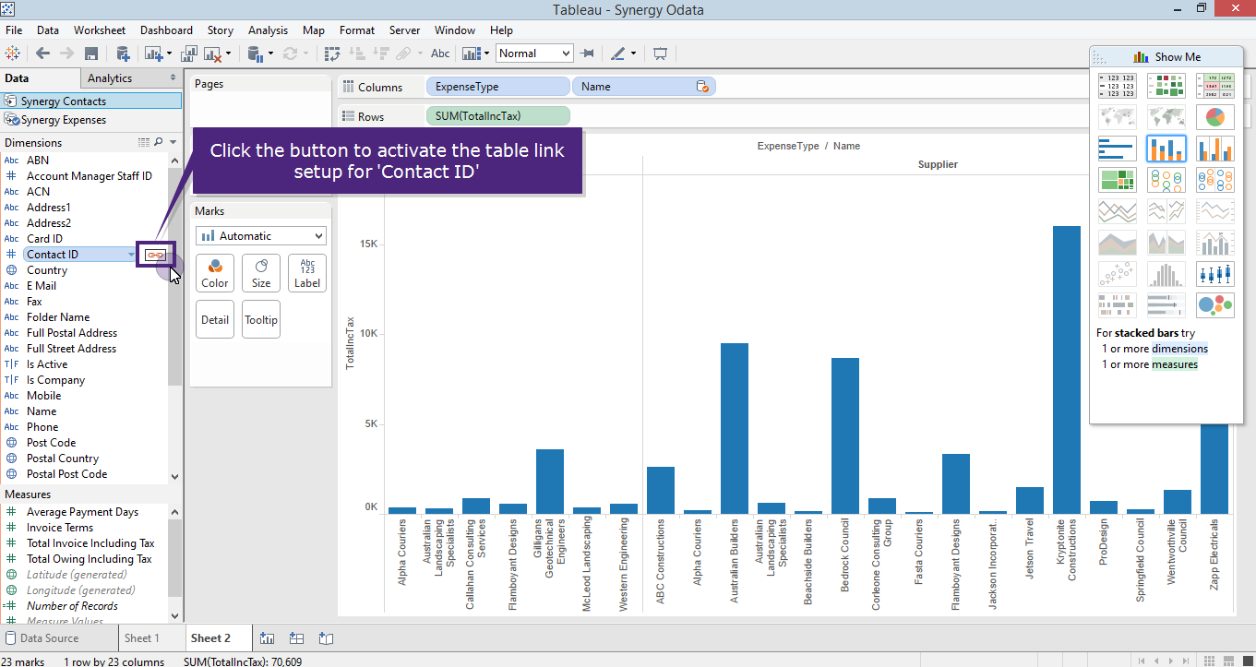Click the Undo back arrow in toolbar

click(42, 54)
